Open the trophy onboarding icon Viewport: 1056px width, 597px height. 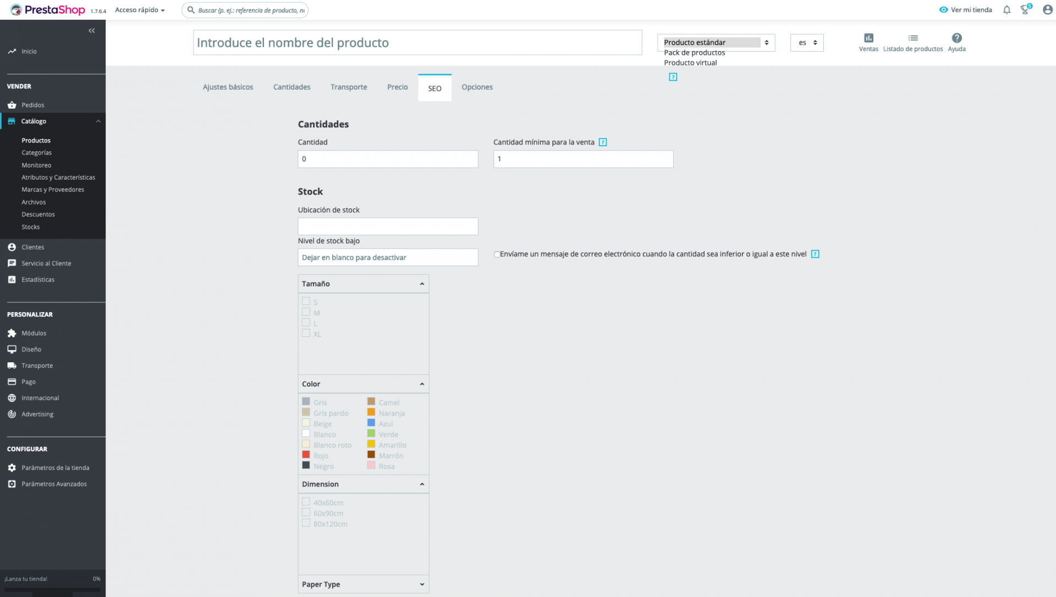pyautogui.click(x=1025, y=10)
